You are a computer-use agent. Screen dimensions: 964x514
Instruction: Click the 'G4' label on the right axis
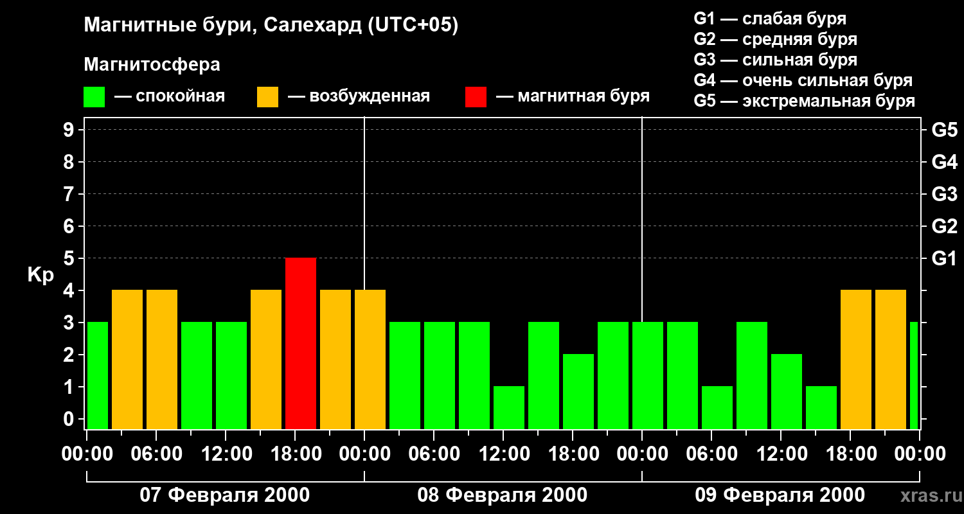(x=944, y=162)
